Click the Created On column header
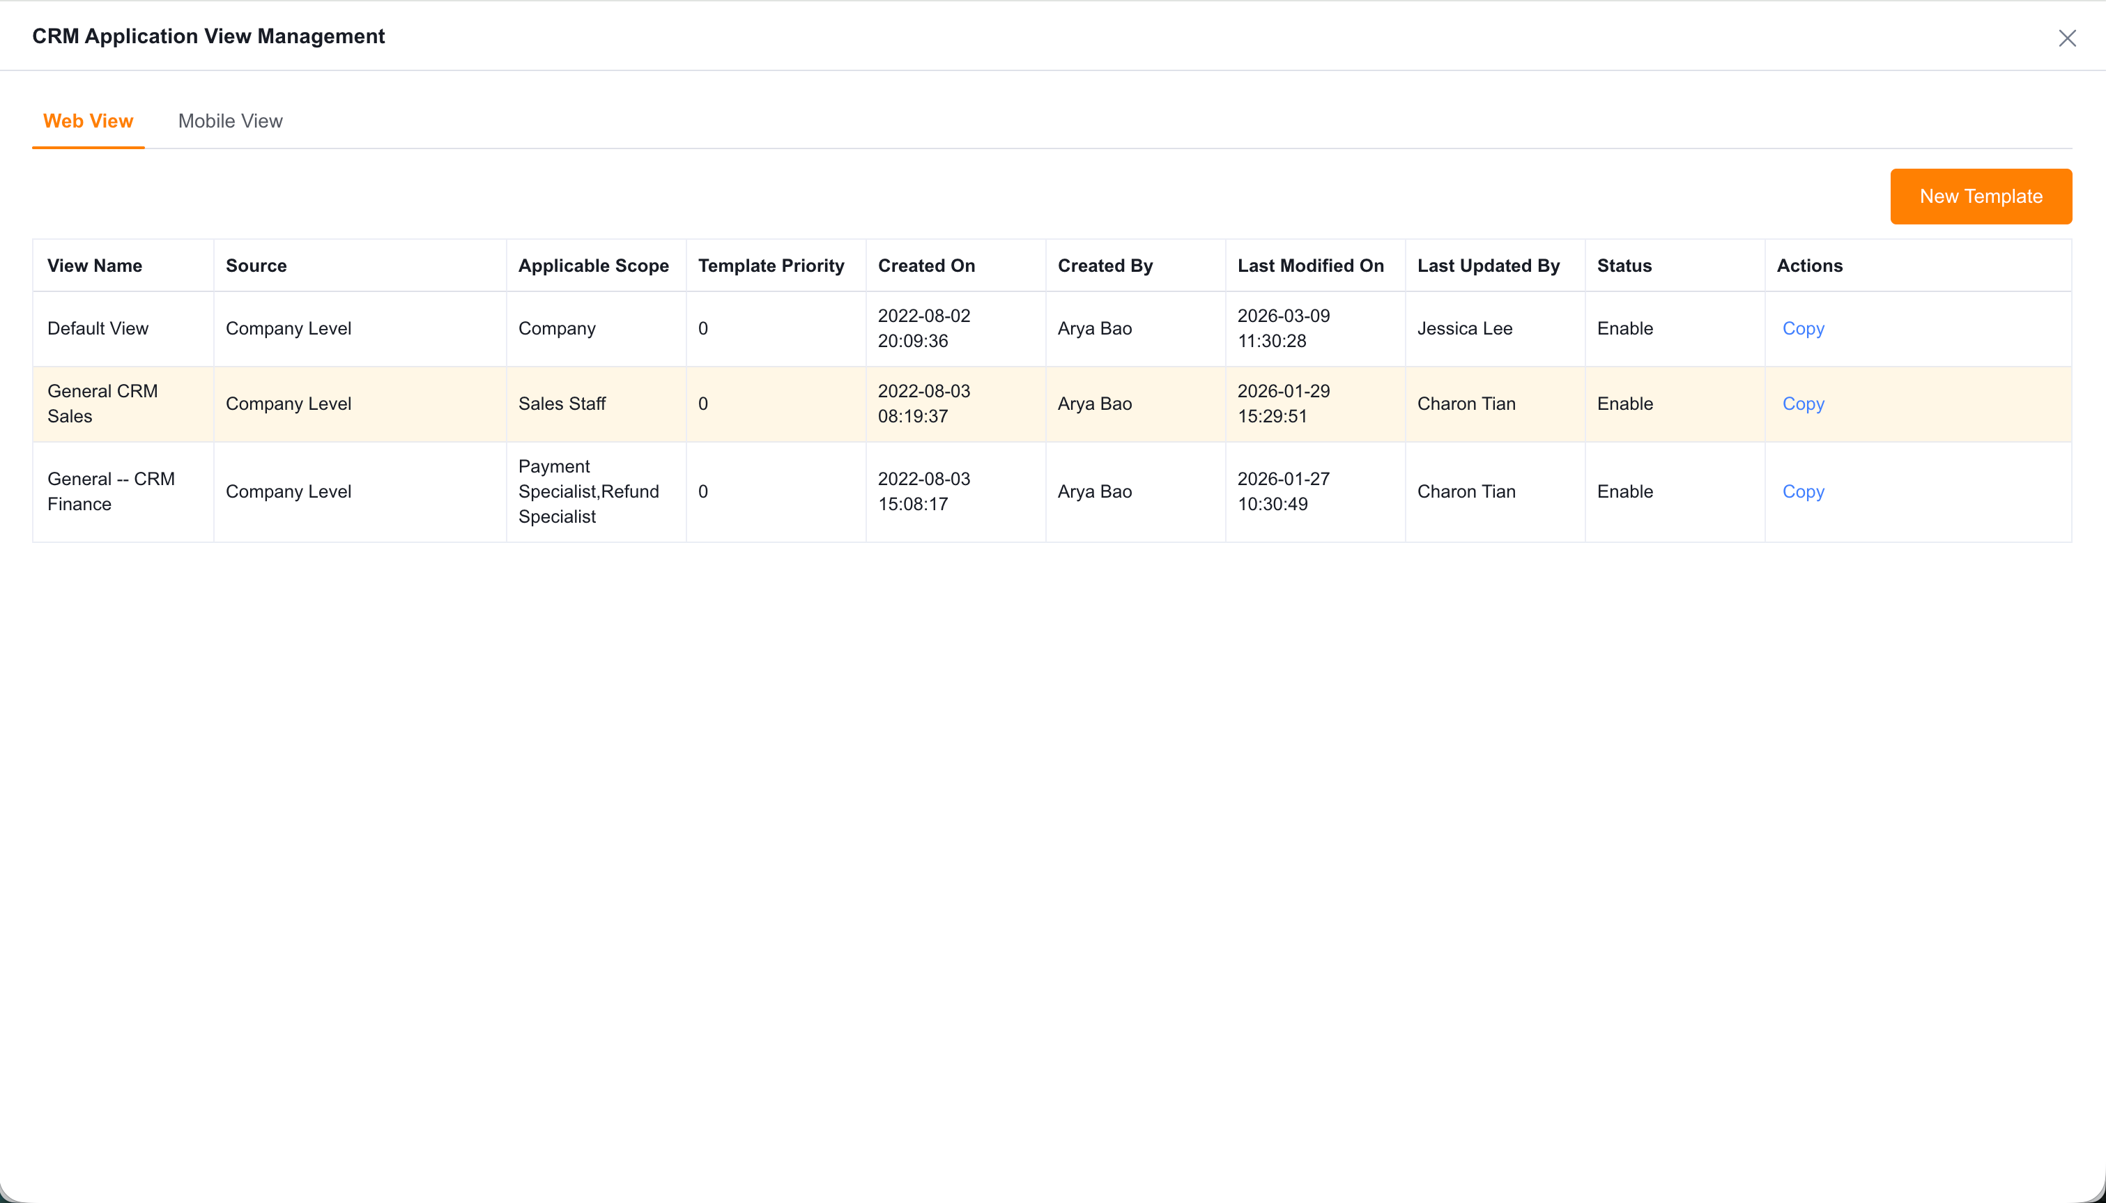 [x=956, y=266]
